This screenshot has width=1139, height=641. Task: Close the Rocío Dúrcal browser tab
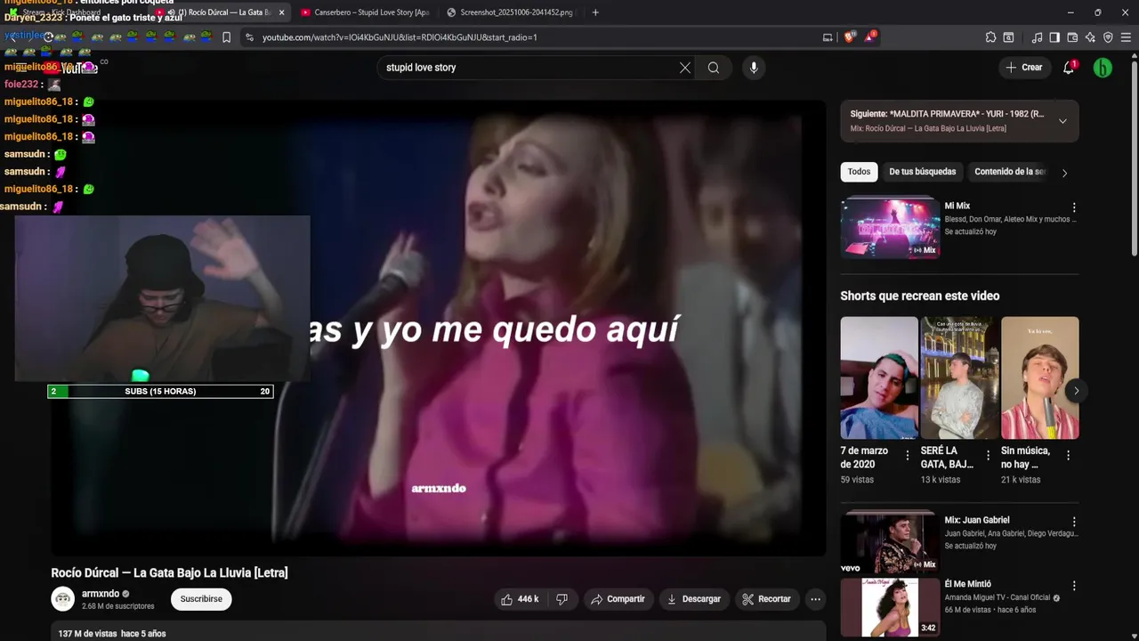click(282, 12)
